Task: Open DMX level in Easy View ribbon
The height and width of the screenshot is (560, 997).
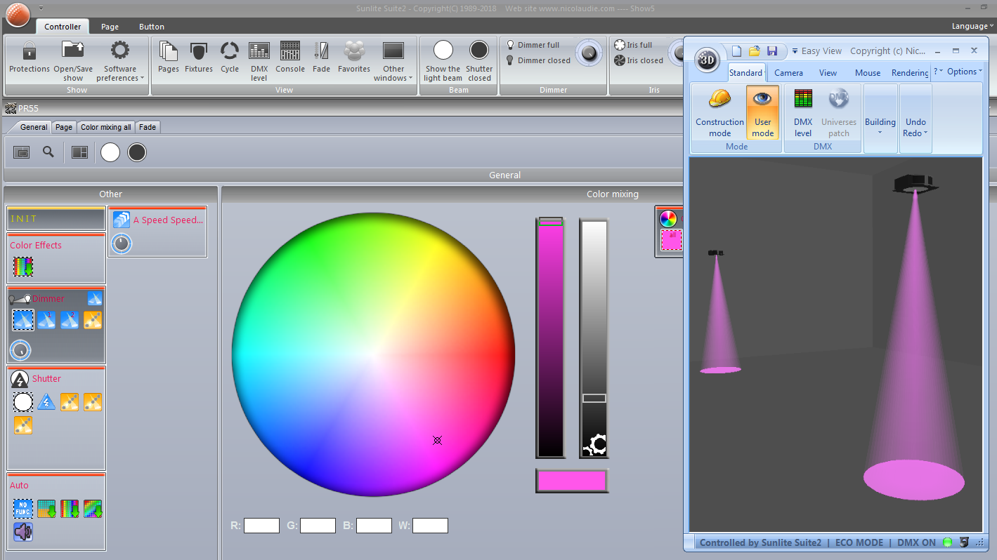Action: [x=803, y=112]
